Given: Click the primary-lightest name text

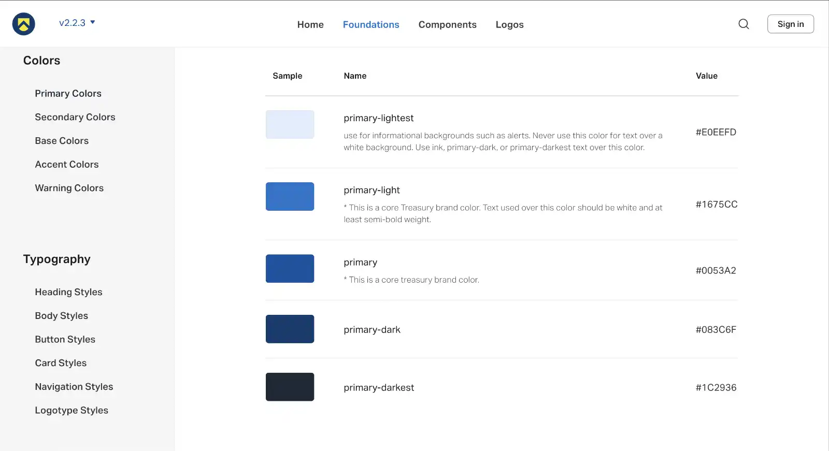Looking at the screenshot, I should [x=378, y=118].
